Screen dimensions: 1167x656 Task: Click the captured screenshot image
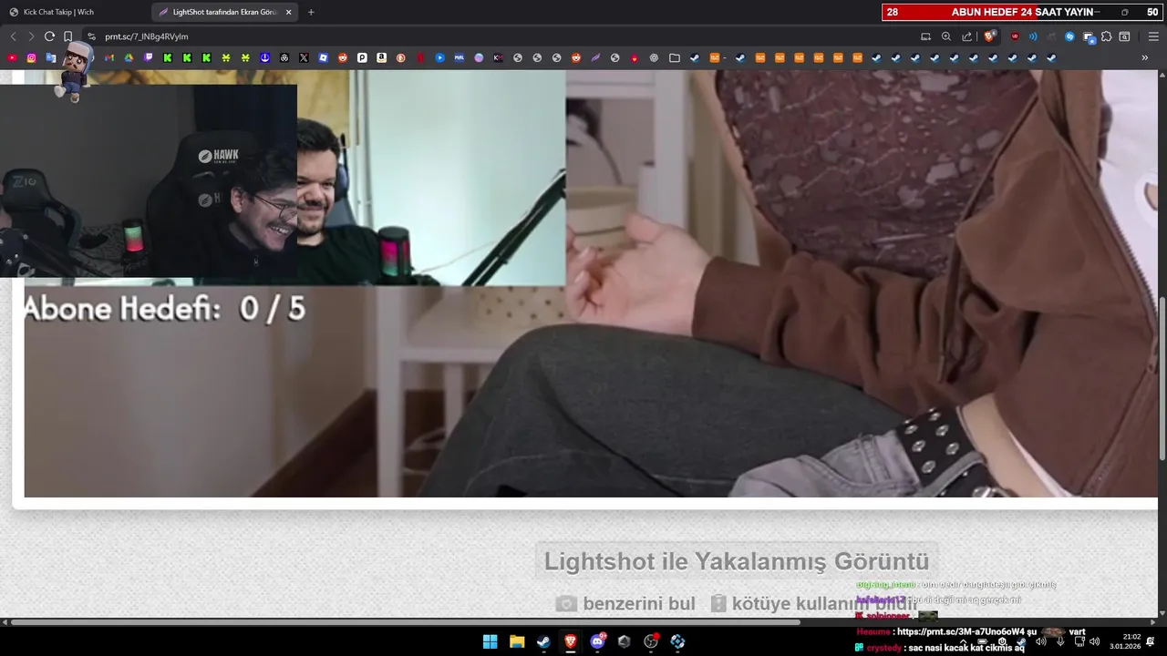[590, 283]
